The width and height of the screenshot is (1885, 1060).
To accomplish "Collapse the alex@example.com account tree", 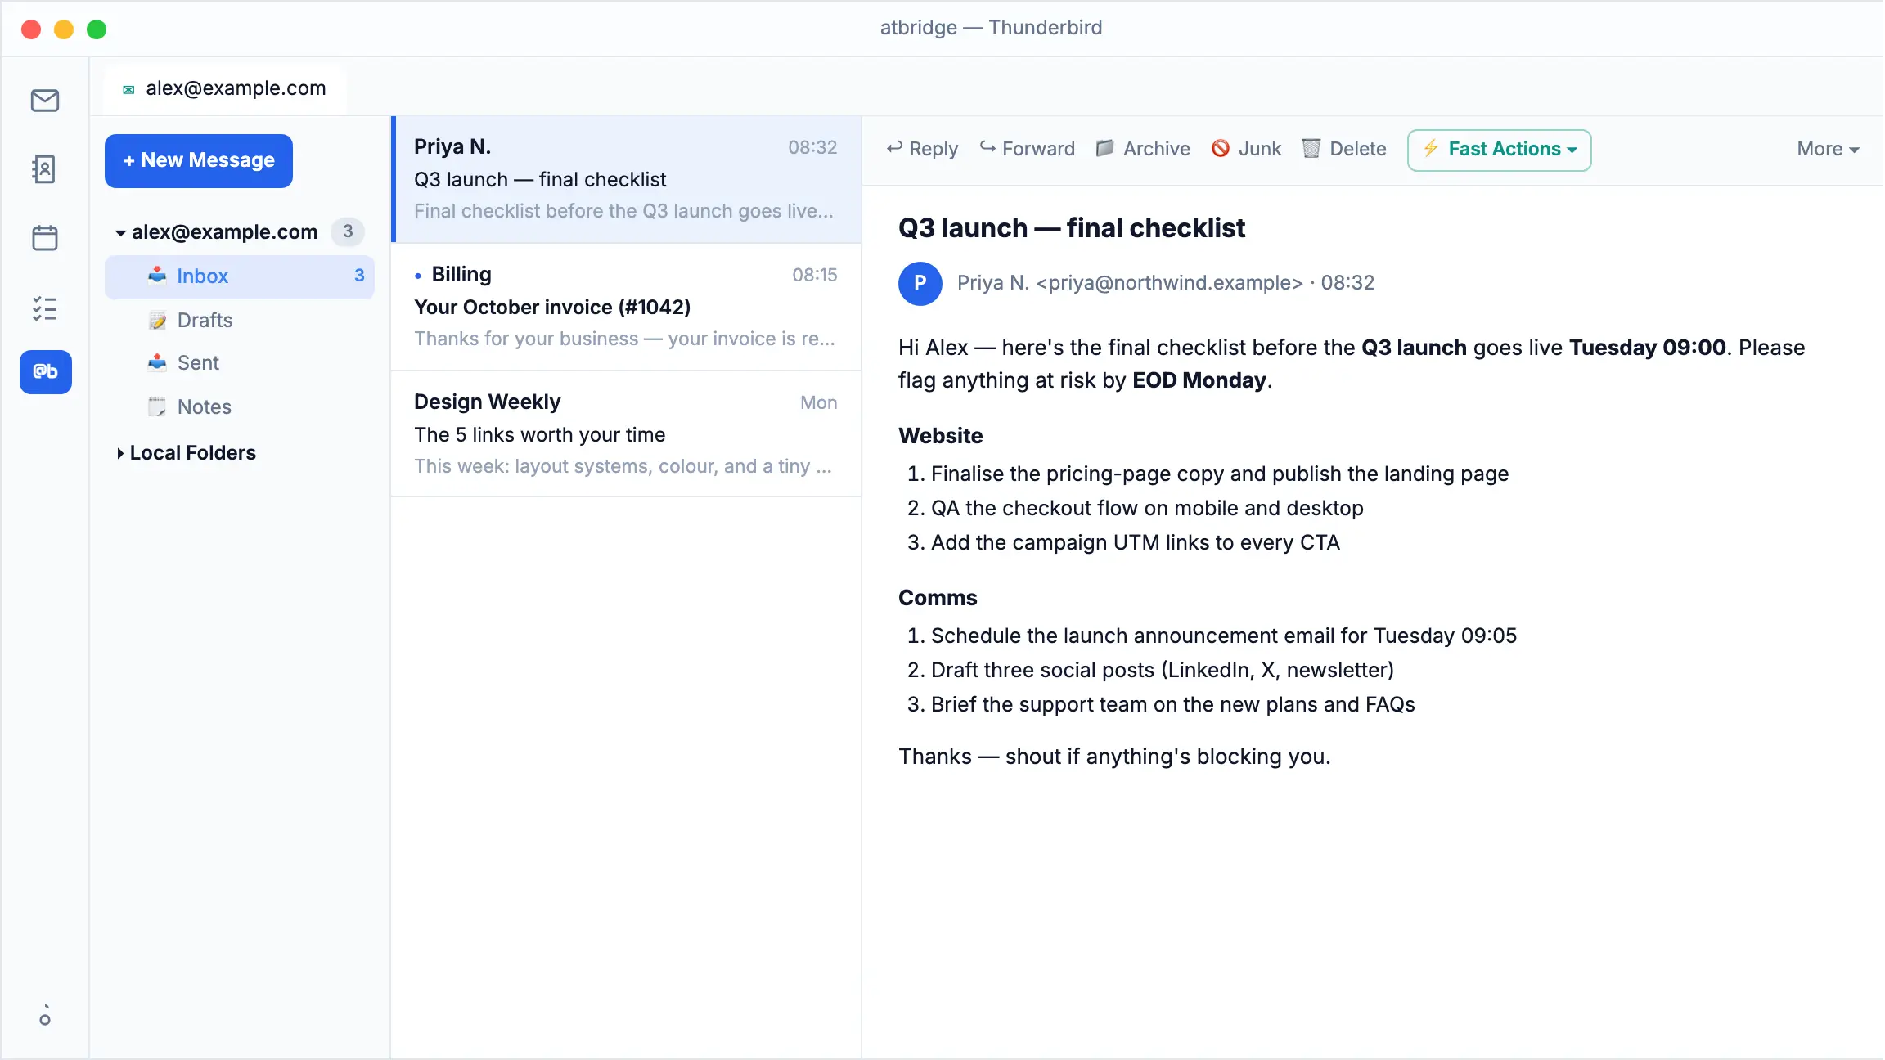I will [121, 233].
